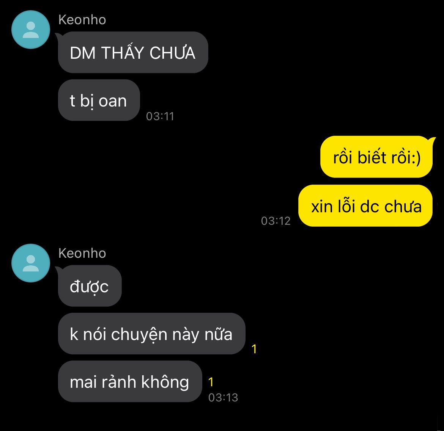This screenshot has height=431, width=444.
Task: Click the word "không" in the last message
Action: tap(165, 382)
